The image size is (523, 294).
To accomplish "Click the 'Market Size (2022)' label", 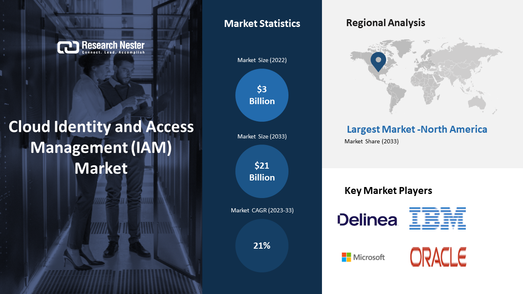I will [262, 60].
